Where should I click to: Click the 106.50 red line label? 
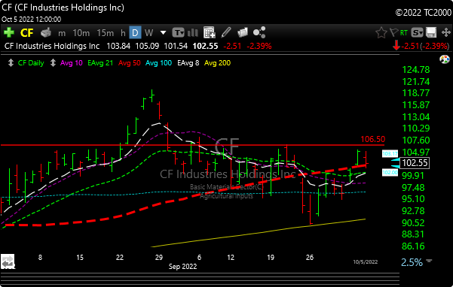click(372, 139)
